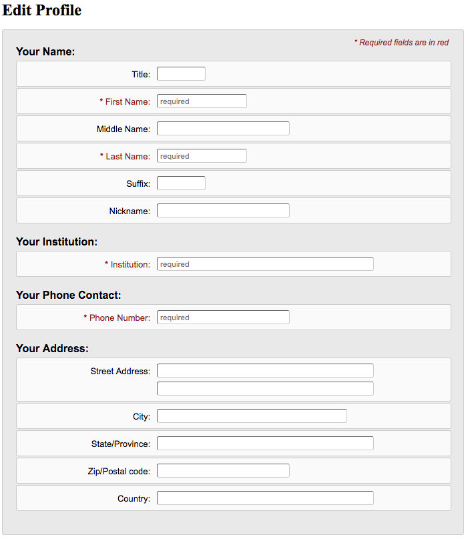
Task: Click the Zip/Postal code label
Action: coord(119,472)
